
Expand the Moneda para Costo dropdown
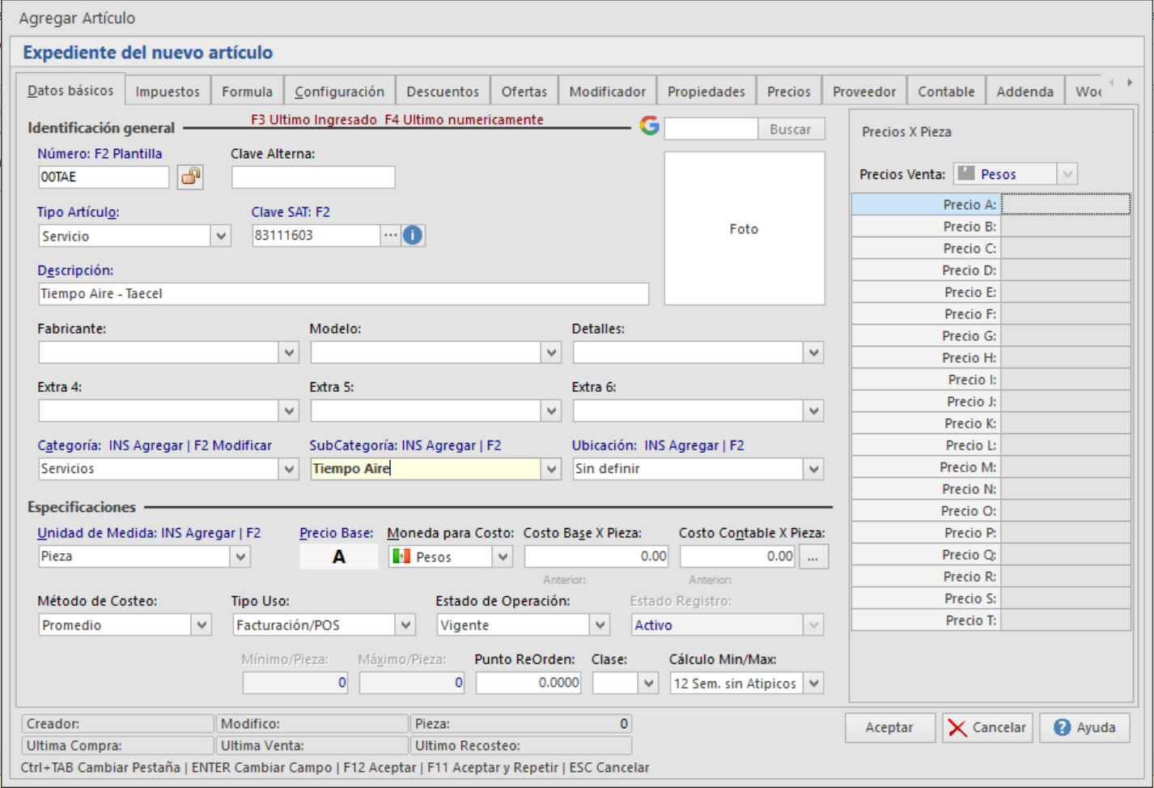pyautogui.click(x=503, y=557)
